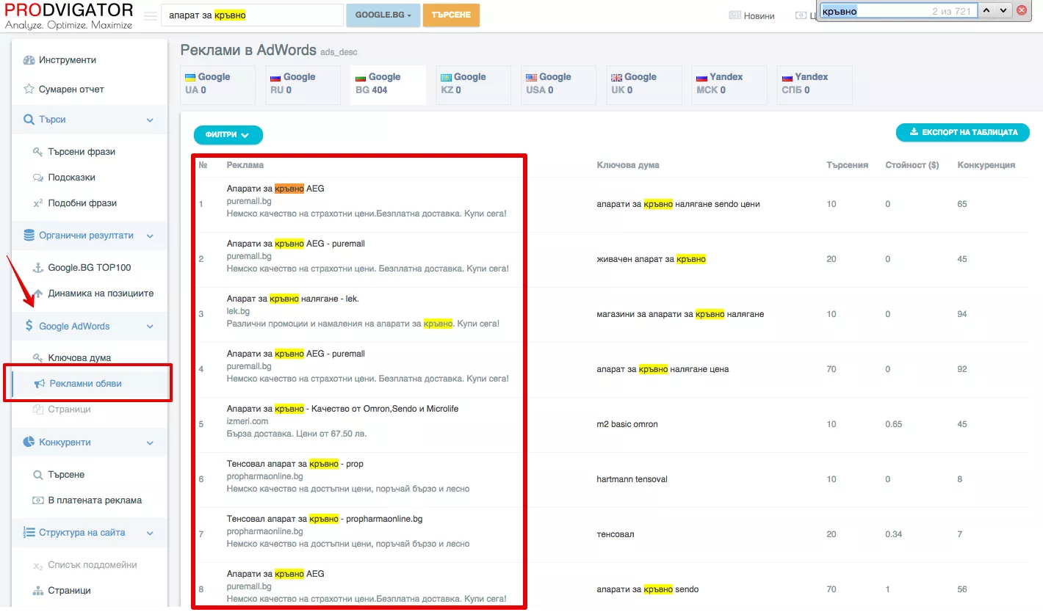This screenshot has width=1043, height=612.
Task: Click the anchor icon for Google.BG TOP100
Action: click(38, 268)
